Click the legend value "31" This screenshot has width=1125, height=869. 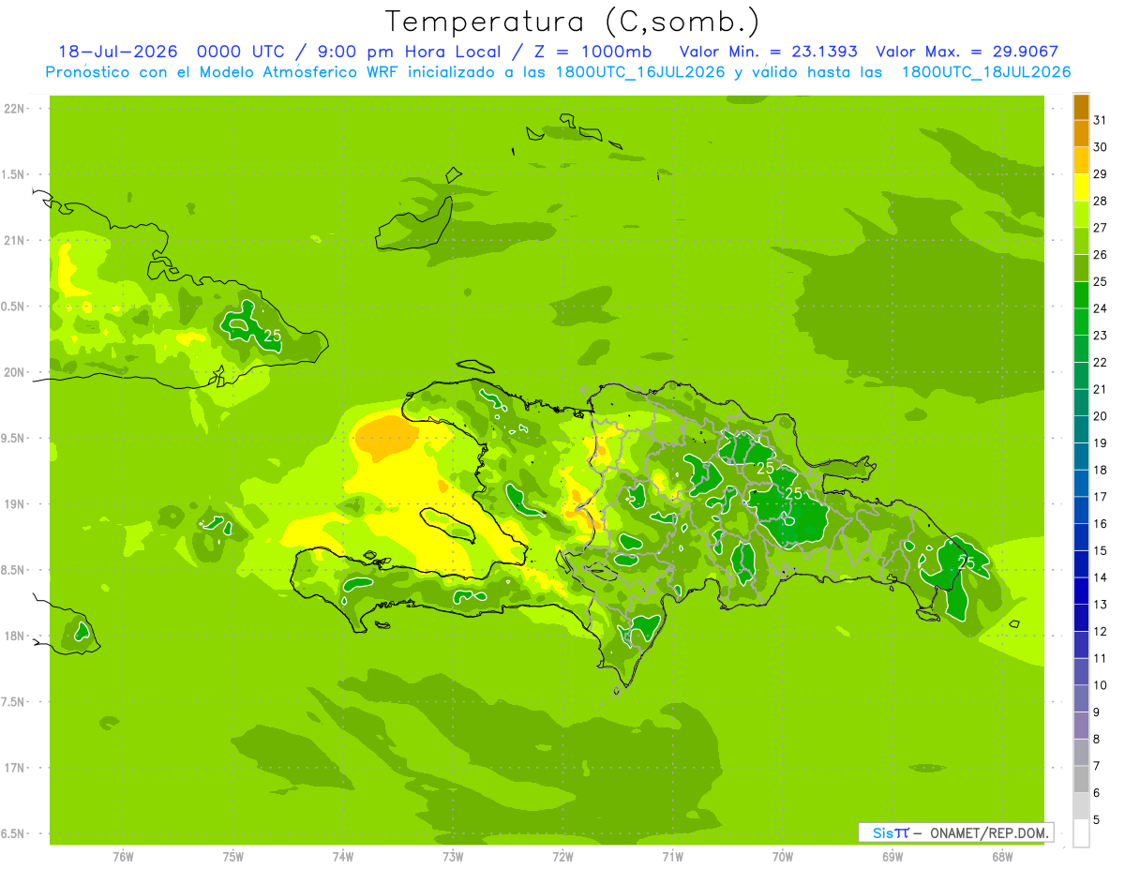[x=1100, y=120]
